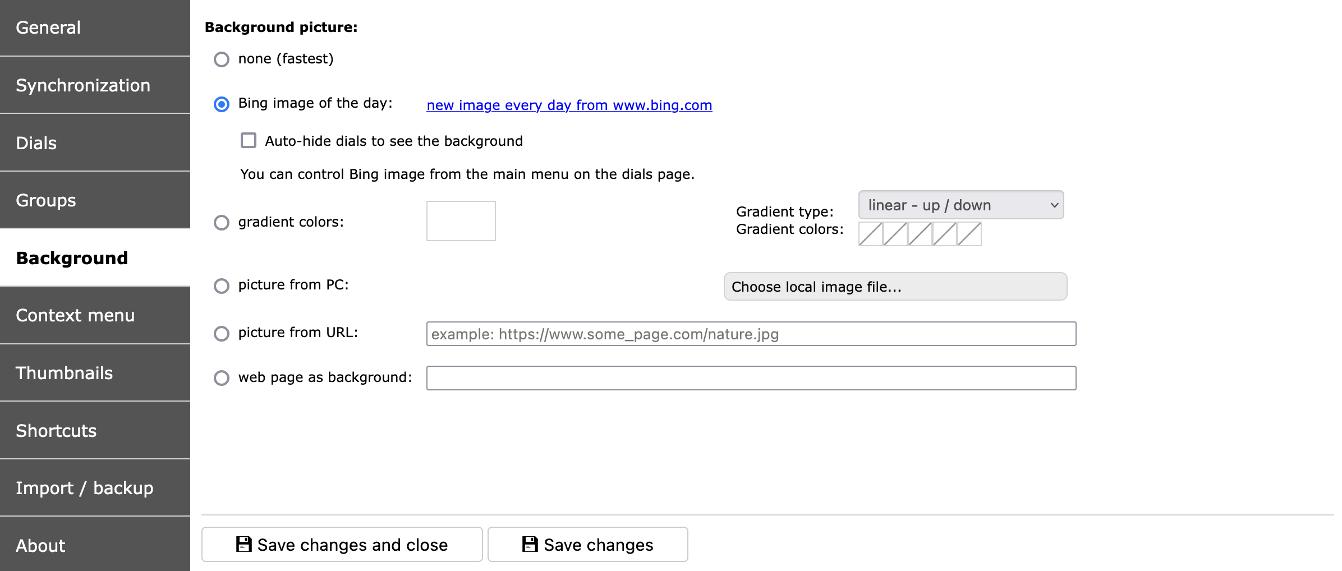Open the Gradient type dropdown
The height and width of the screenshot is (571, 1342).
coord(960,205)
